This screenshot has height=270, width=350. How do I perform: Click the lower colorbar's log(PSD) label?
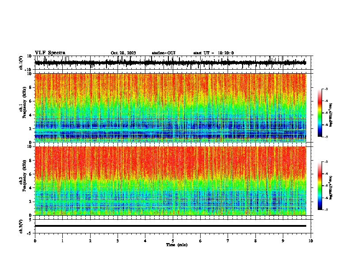point(331,187)
